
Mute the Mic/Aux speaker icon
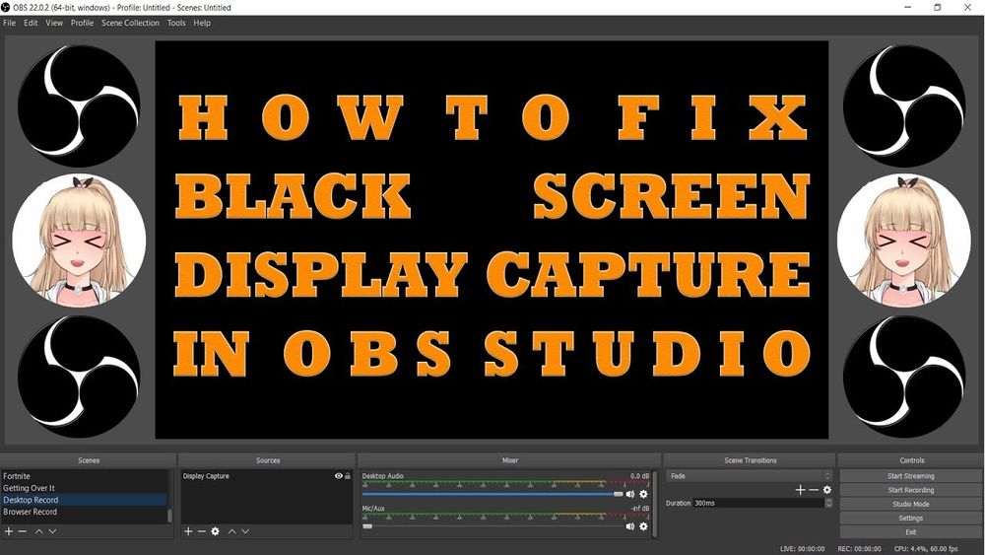click(630, 526)
